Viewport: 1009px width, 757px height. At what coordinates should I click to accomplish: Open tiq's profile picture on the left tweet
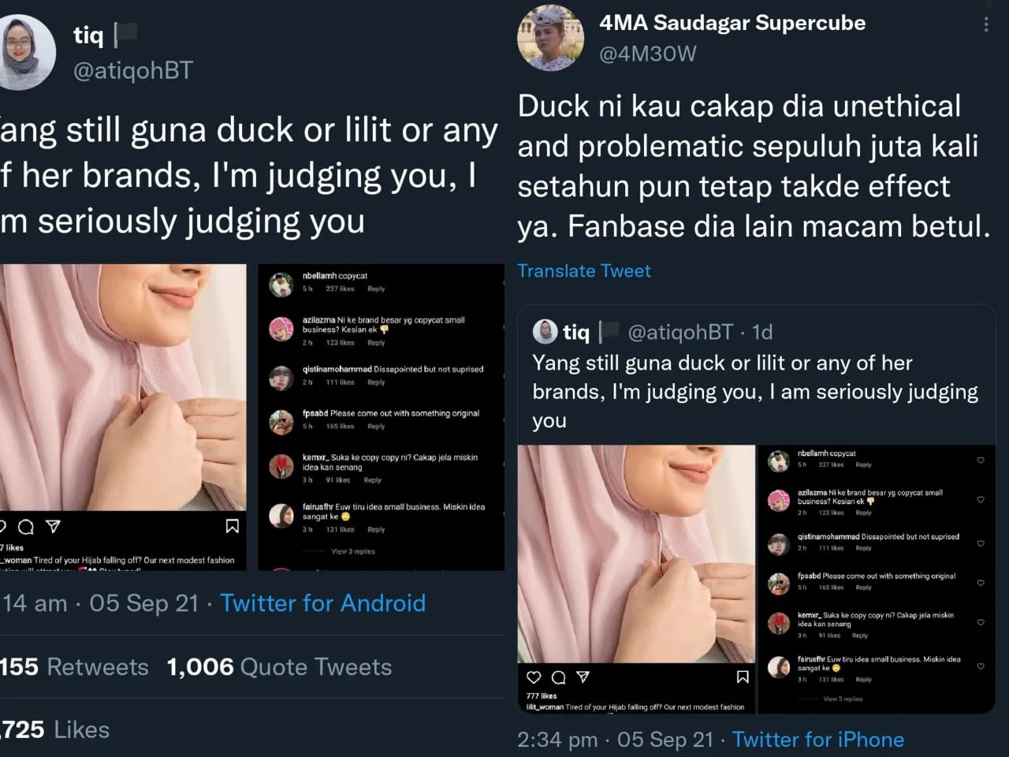pyautogui.click(x=24, y=52)
